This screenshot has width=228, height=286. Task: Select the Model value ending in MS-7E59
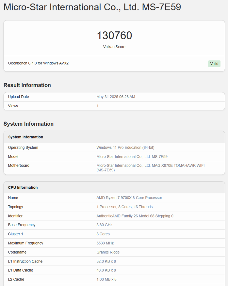[132, 157]
